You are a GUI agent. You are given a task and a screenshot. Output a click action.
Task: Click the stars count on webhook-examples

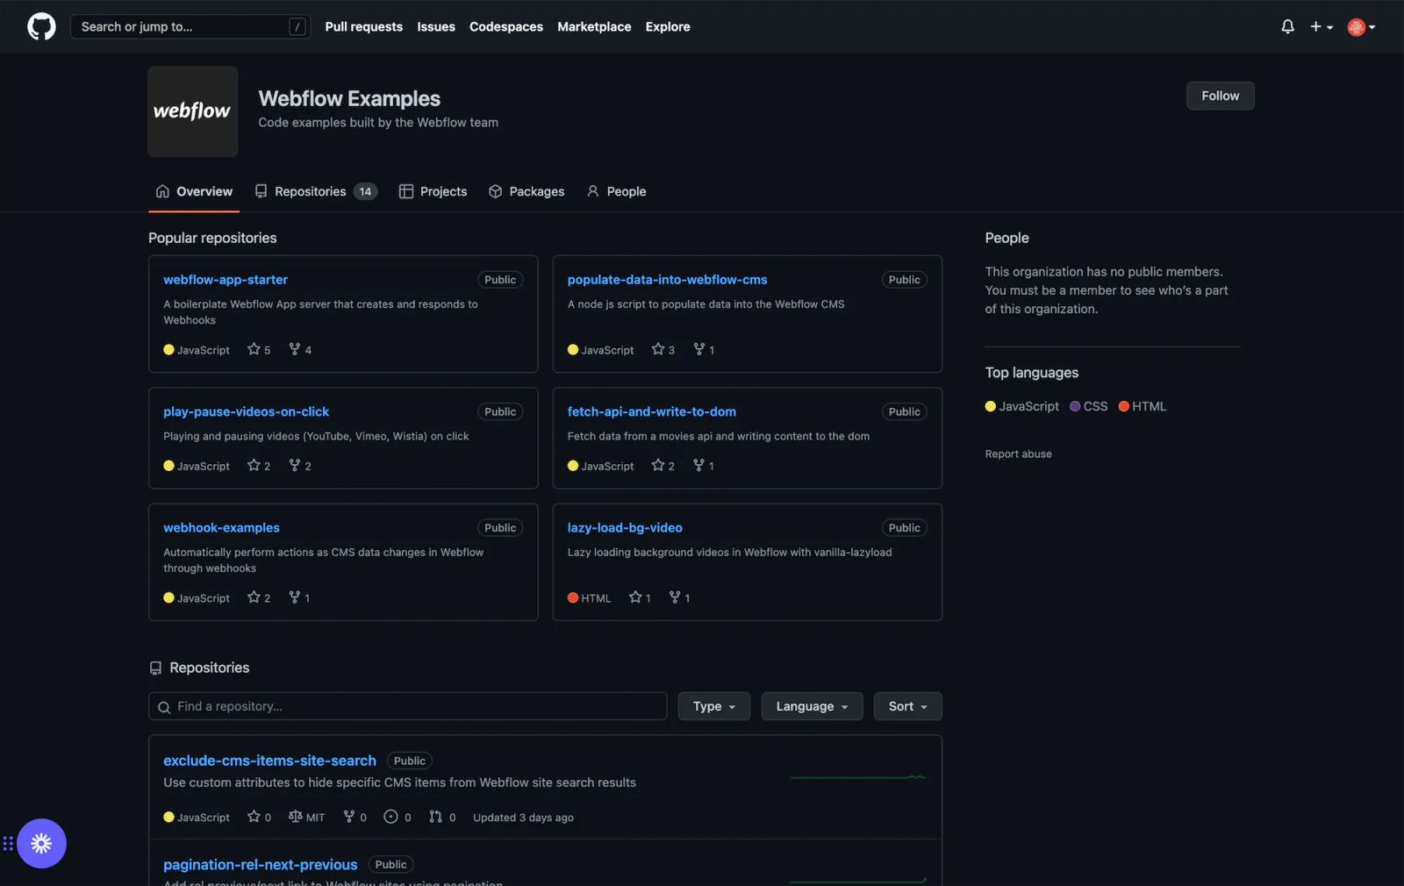coord(259,597)
